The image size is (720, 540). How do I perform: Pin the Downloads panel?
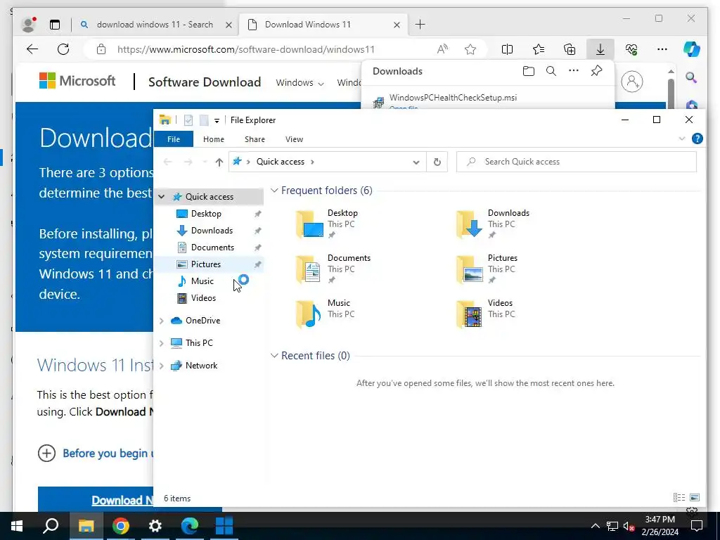(596, 71)
